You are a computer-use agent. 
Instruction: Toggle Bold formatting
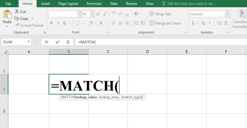pos(52,23)
